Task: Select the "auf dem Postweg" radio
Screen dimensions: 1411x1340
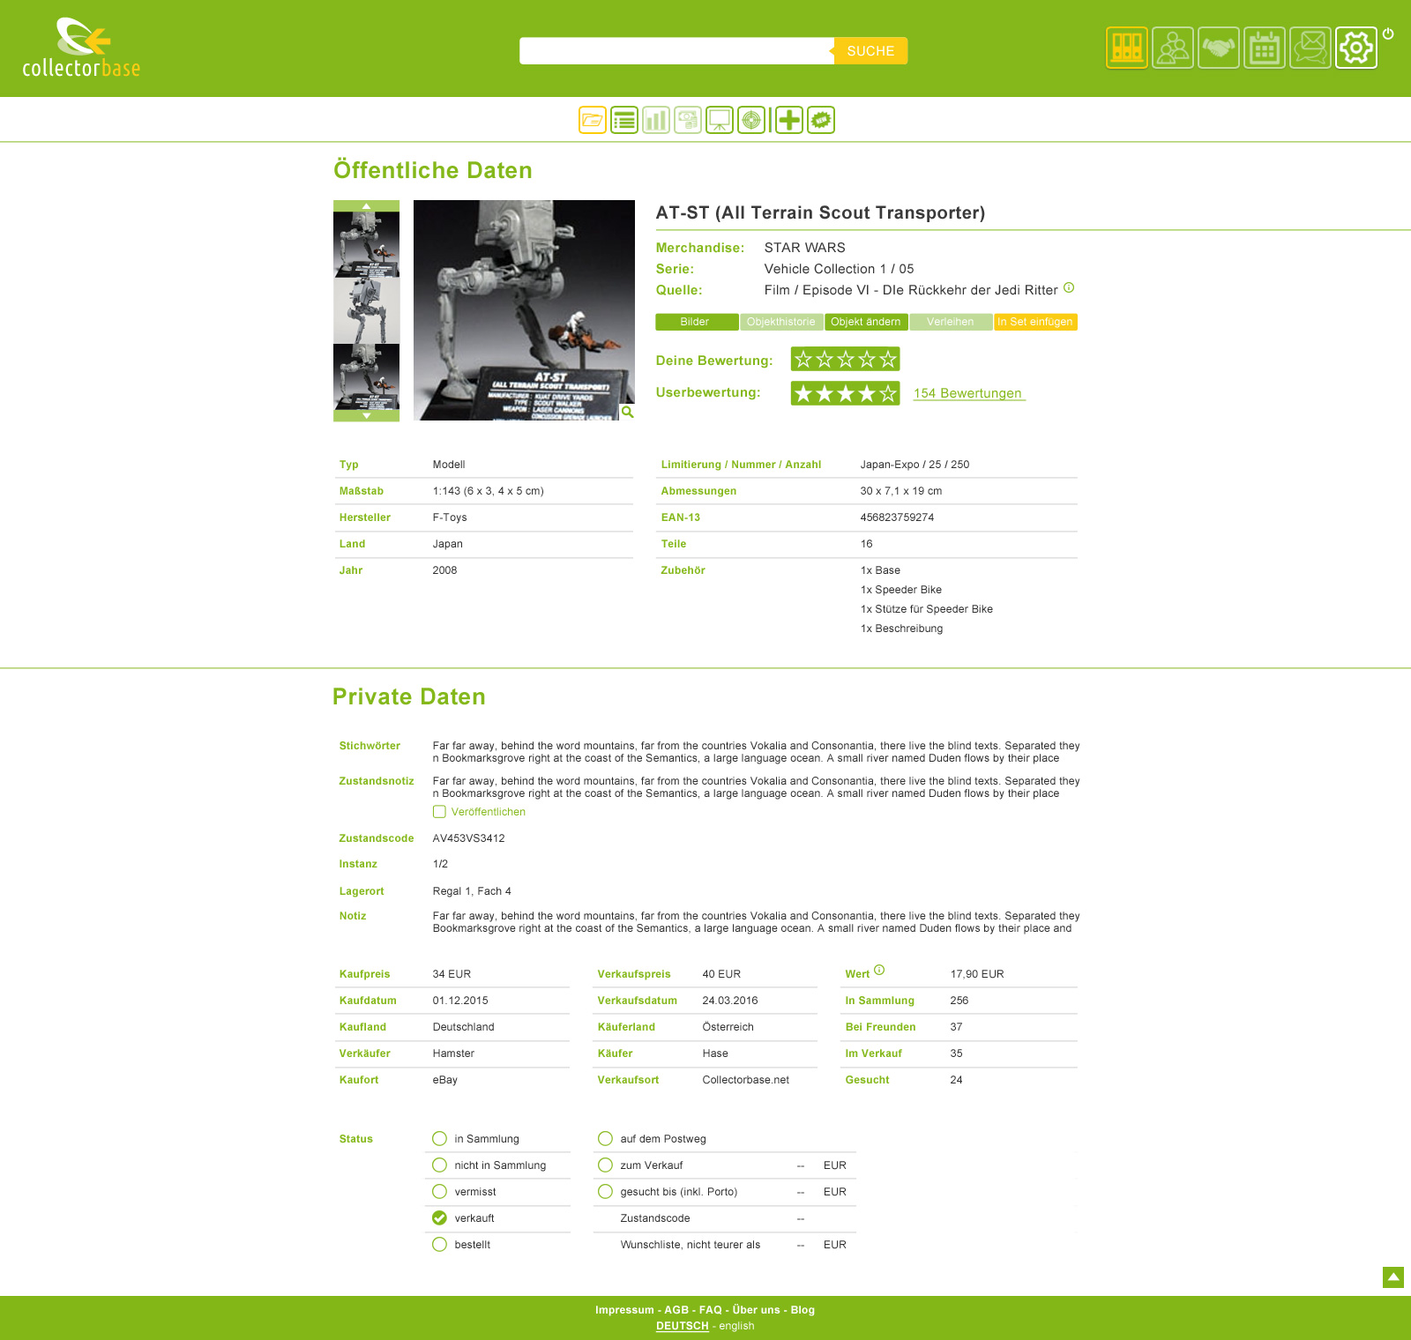Action: point(605,1138)
